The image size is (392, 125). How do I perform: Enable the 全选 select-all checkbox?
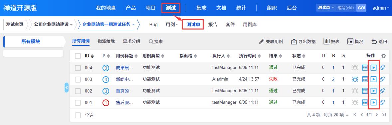(78, 115)
